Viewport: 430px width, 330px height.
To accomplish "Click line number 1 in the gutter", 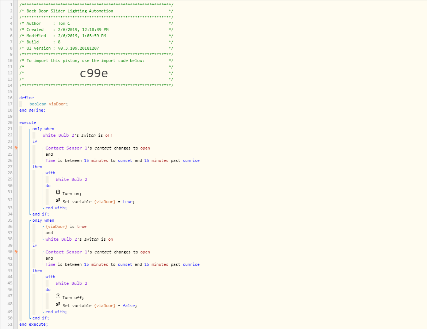I will point(11,5).
